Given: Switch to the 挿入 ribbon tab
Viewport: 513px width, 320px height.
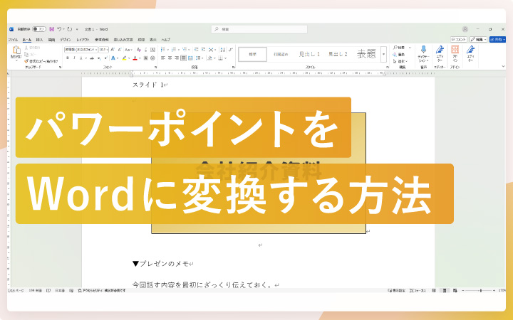Looking at the screenshot, I should coord(39,40).
